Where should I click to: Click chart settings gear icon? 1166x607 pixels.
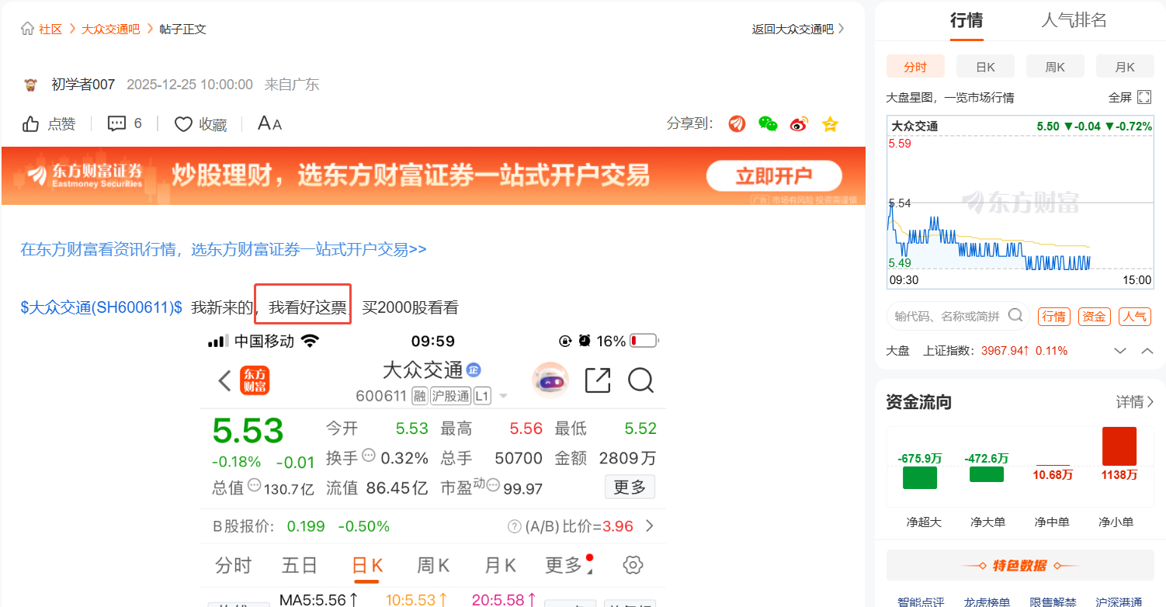(633, 565)
